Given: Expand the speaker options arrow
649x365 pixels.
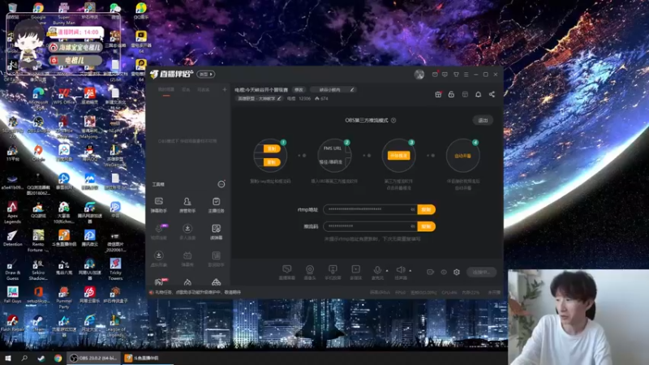Looking at the screenshot, I should pos(410,271).
